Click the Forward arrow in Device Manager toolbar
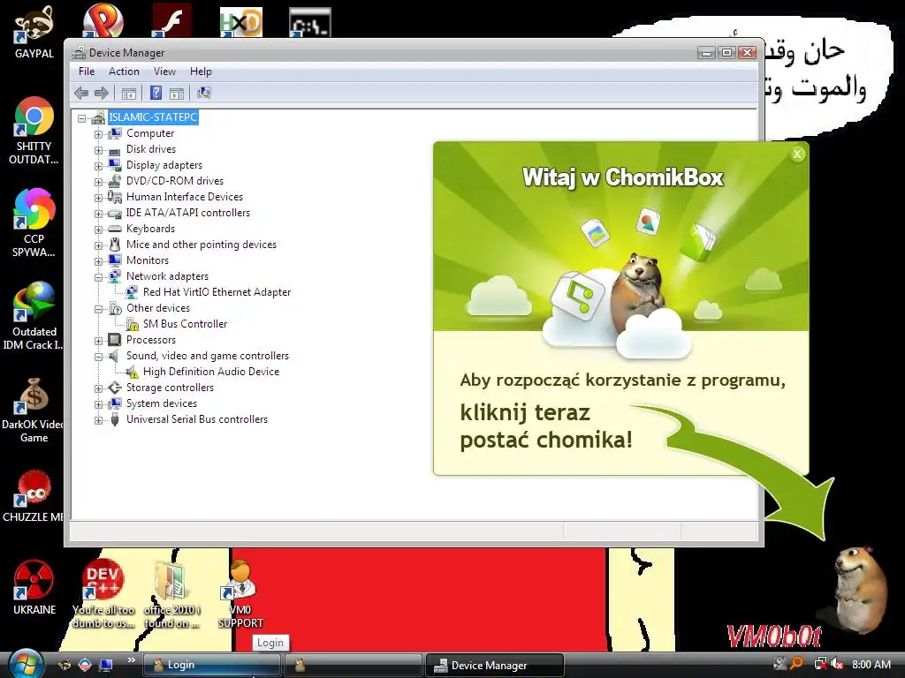Viewport: 905px width, 678px height. coord(102,93)
